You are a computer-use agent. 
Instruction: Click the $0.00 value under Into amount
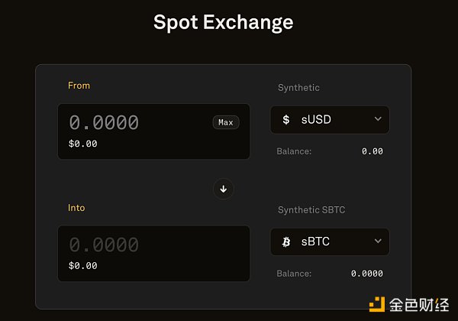click(x=83, y=266)
